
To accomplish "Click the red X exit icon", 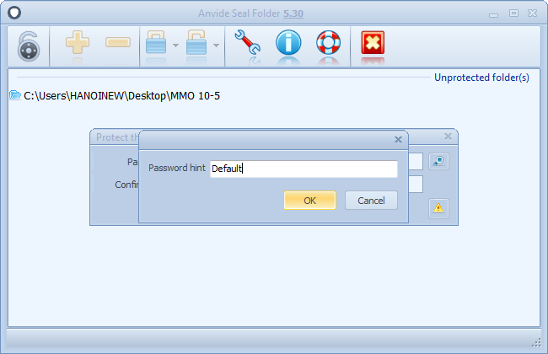I will coord(371,44).
